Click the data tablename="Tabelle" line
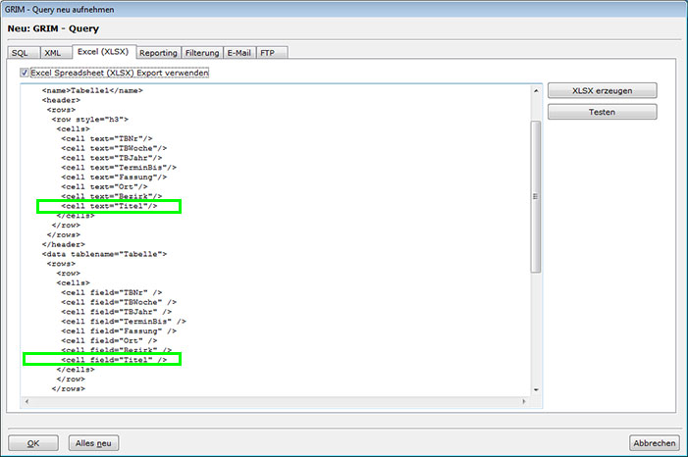 [104, 254]
